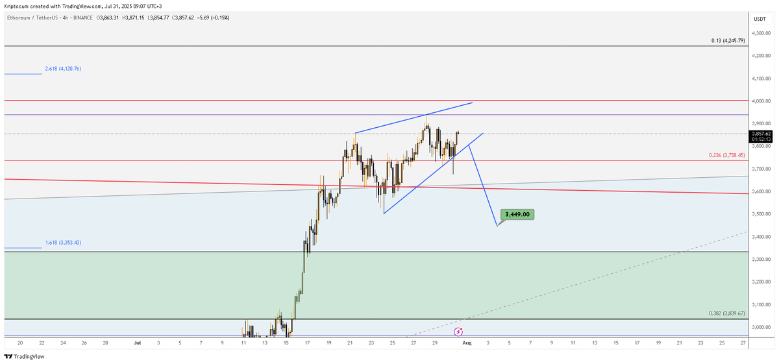This screenshot has width=779, height=364.
Task: Click the lightning event icon near Aug
Action: pos(457,331)
